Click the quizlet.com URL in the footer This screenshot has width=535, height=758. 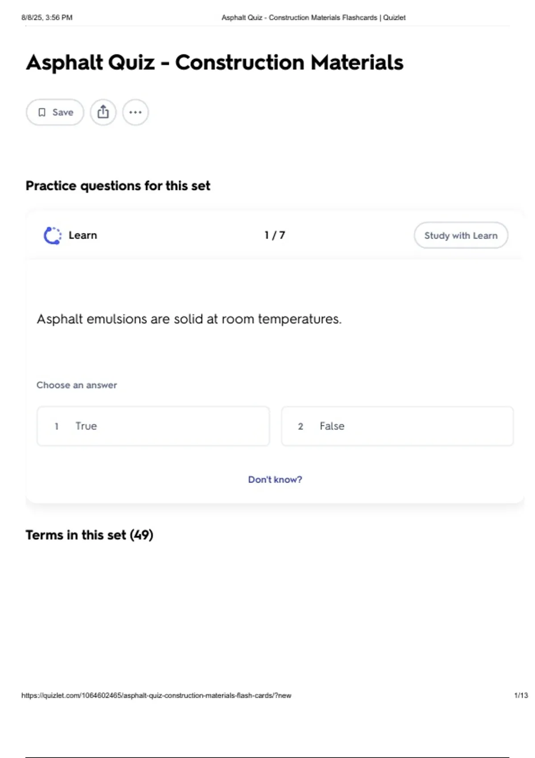click(x=156, y=695)
